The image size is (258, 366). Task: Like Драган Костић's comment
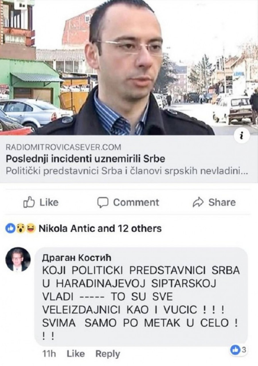point(76,354)
